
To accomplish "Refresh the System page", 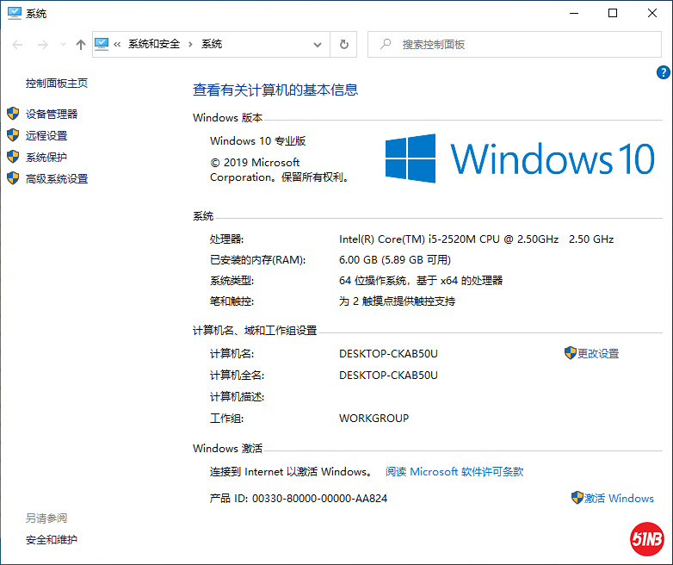I will pyautogui.click(x=343, y=45).
